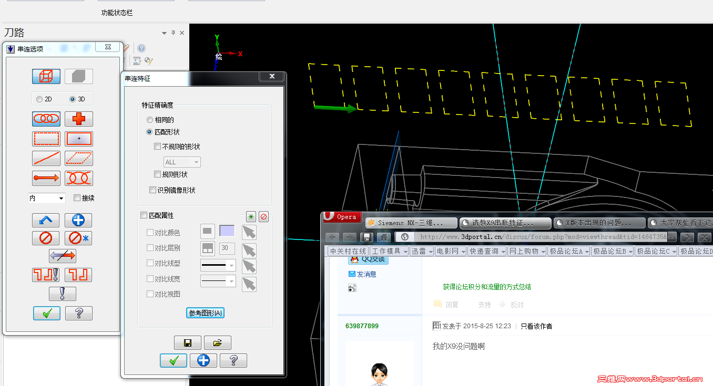This screenshot has width=713, height=386.
Task: Expand the 电影网 bookmark folder
Action: [451, 252]
